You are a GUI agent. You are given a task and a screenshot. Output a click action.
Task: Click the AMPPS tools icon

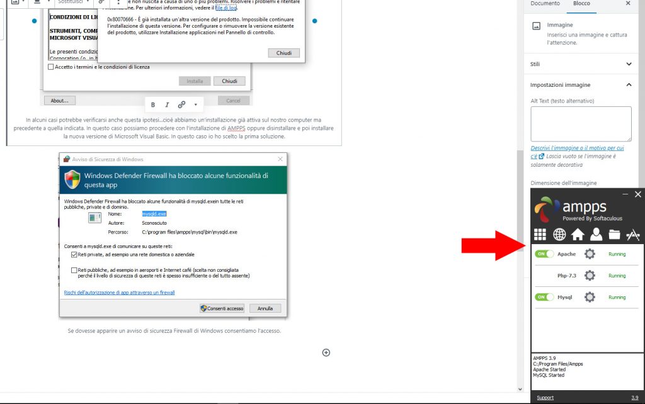tap(634, 235)
